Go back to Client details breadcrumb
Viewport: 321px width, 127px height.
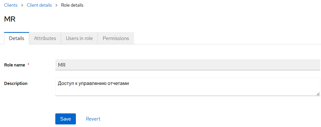tap(39, 5)
